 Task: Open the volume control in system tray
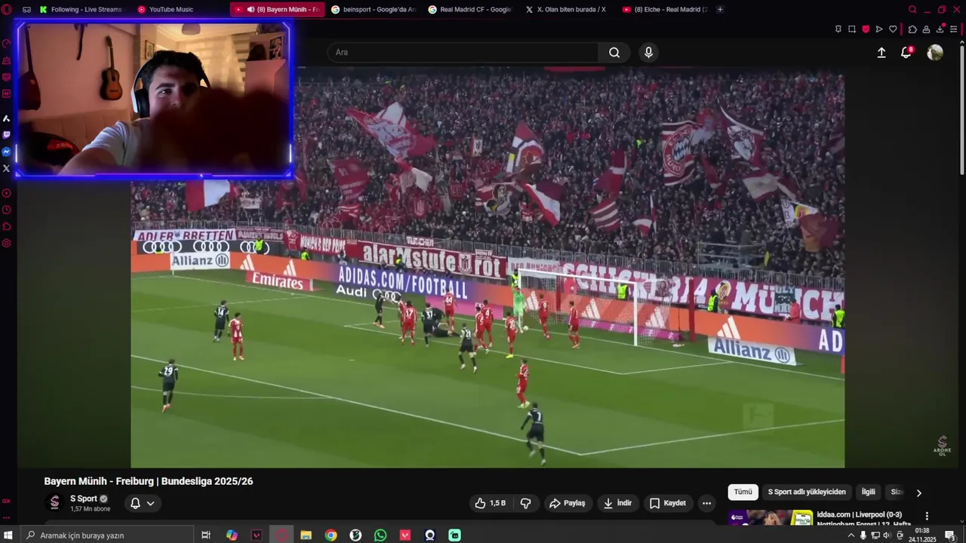887,535
